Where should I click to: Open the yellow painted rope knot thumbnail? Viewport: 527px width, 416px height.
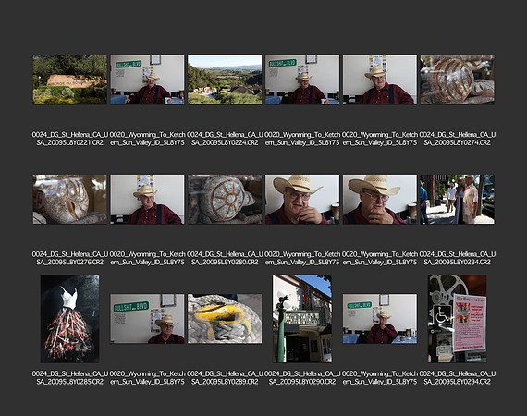225,319
